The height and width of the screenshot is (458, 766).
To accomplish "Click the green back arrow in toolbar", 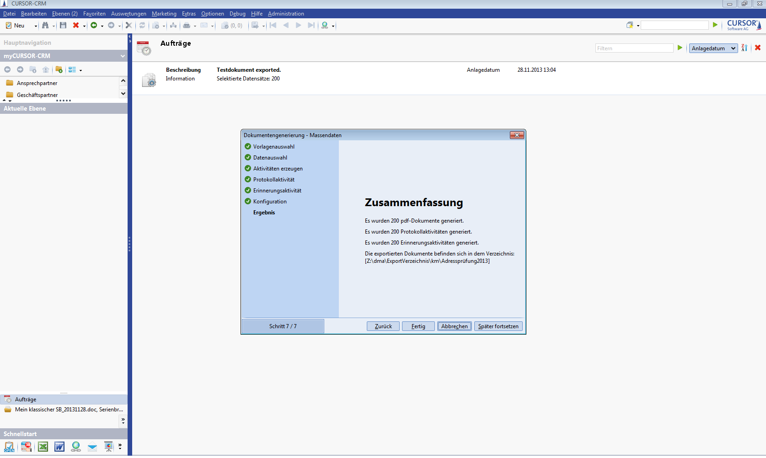I will [x=94, y=26].
